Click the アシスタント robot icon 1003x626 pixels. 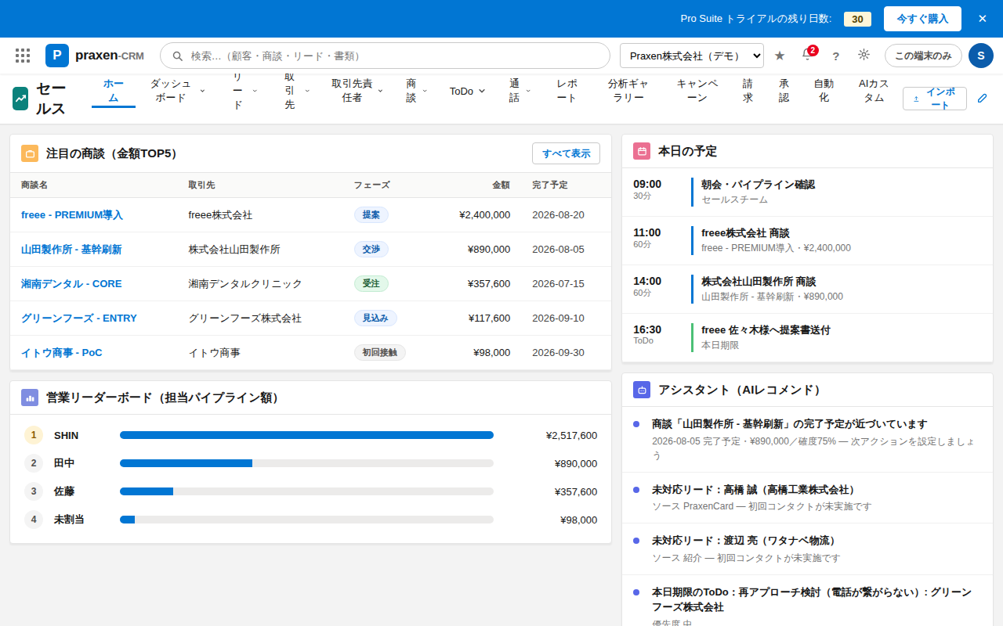[642, 390]
